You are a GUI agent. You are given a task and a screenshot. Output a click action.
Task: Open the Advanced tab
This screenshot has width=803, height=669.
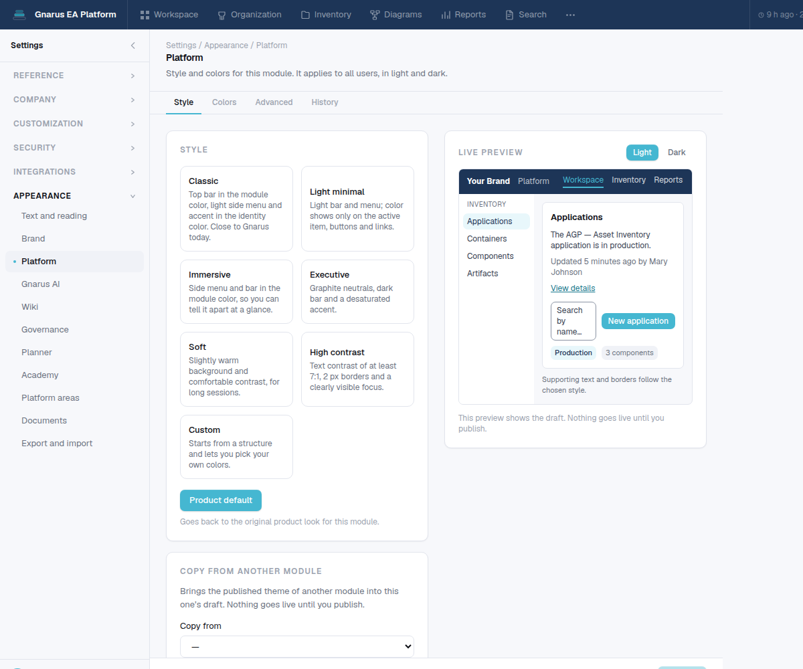(x=274, y=102)
